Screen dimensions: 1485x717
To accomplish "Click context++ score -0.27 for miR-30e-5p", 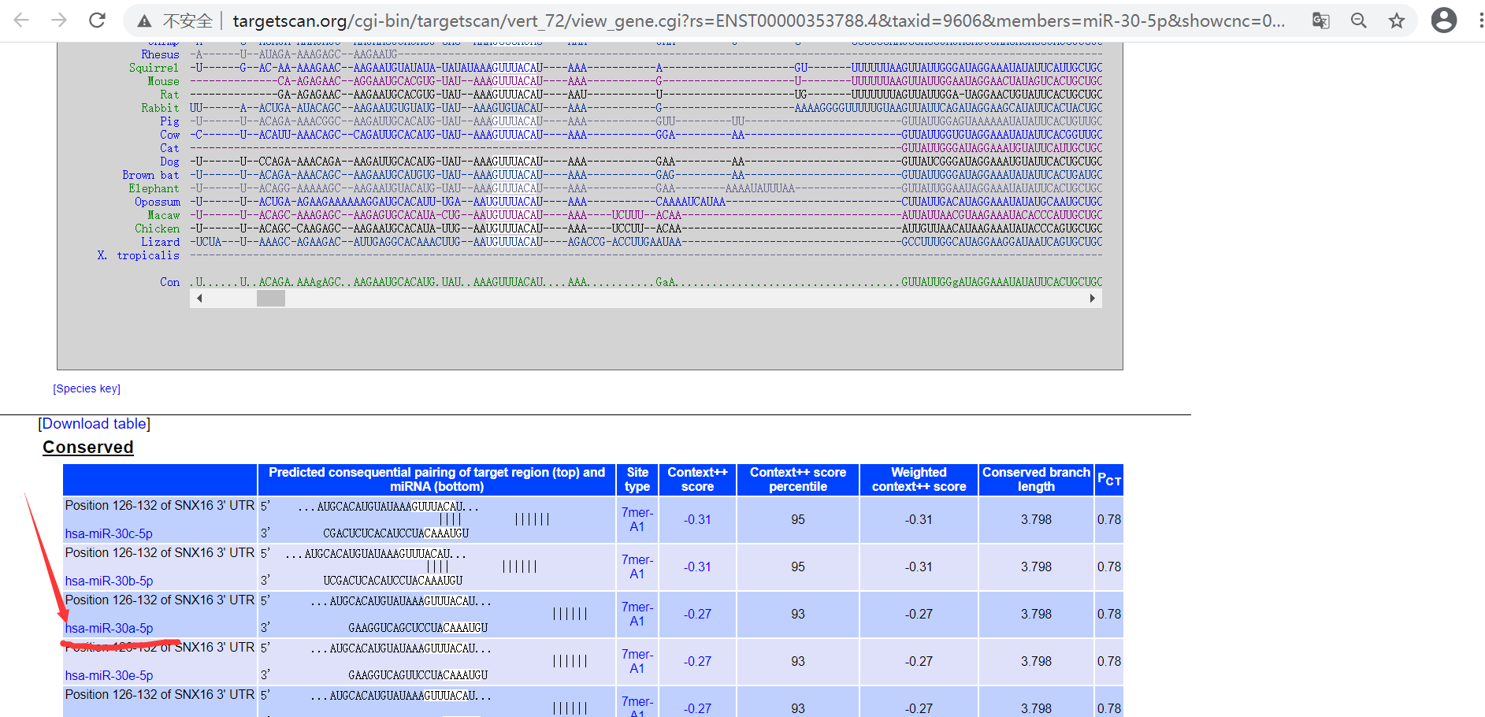I will pos(697,662).
